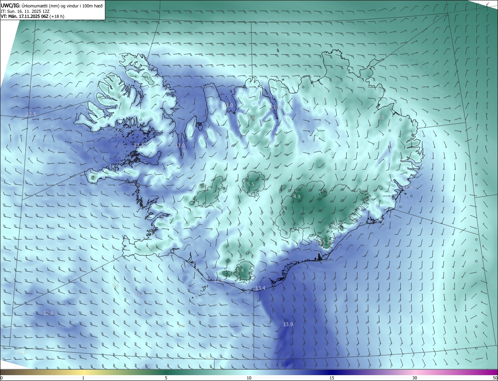This screenshot has height=381, width=498.
Task: Click the 13.9 value label at sea
Action: coord(288,325)
